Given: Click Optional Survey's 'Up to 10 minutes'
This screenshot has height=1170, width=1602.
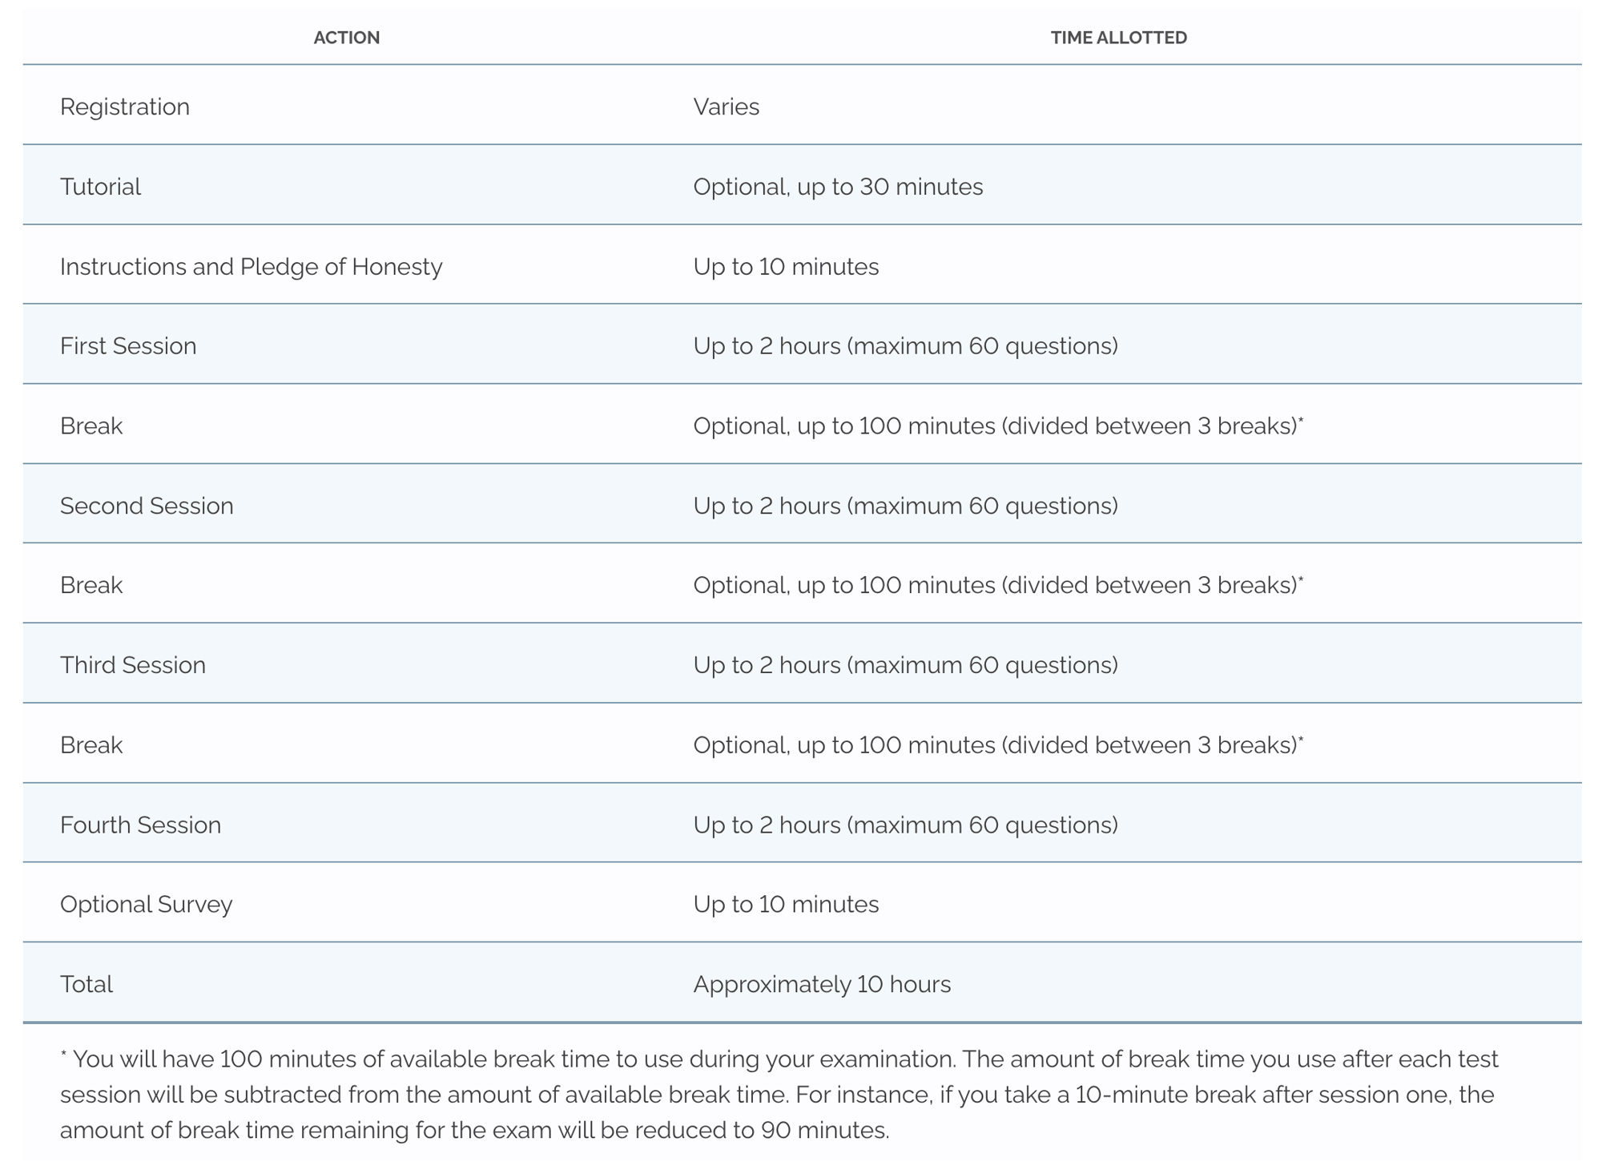Looking at the screenshot, I should [786, 904].
